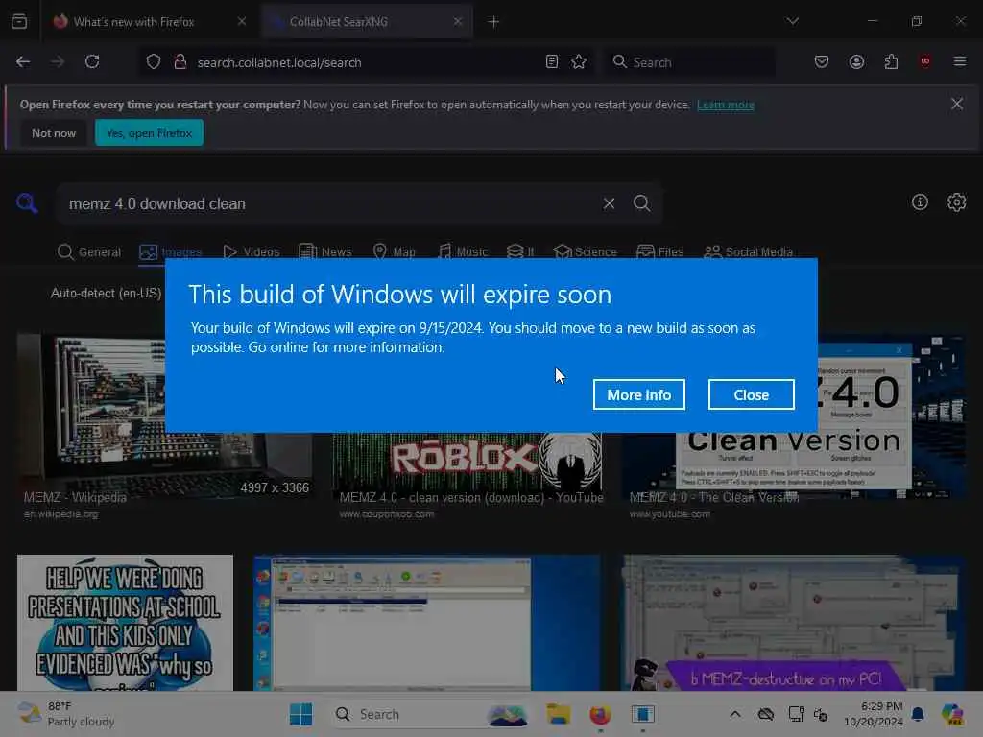Open the Auto-detect (en-US) language dropdown
The height and width of the screenshot is (737, 983).
tap(106, 294)
